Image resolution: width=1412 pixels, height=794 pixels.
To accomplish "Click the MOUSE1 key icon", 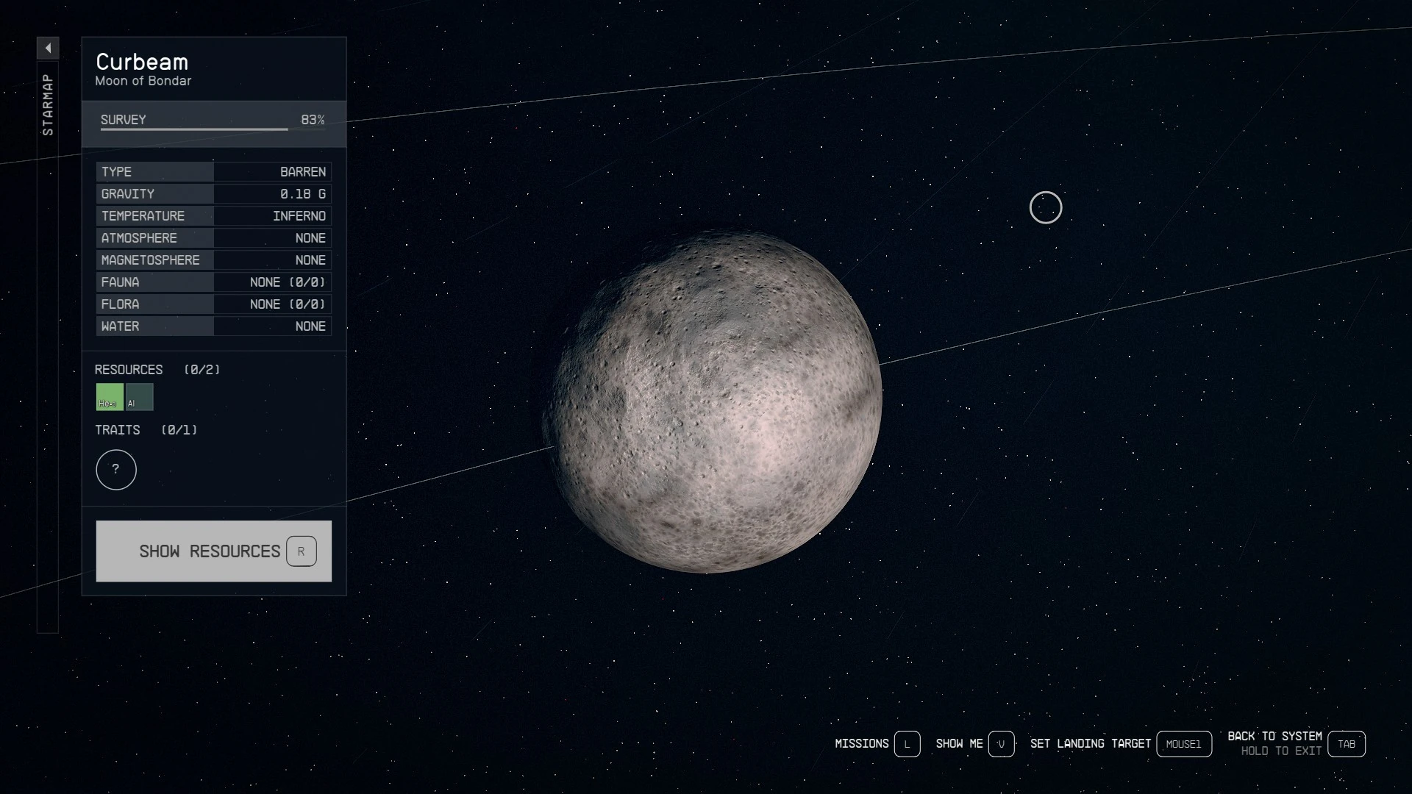I will [1183, 744].
